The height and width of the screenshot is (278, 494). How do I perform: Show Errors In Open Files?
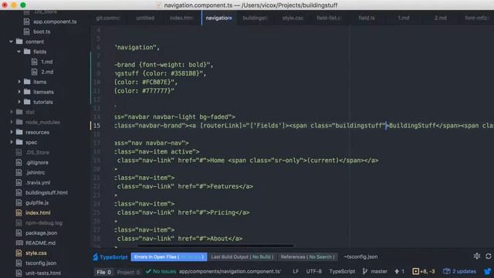tap(169, 257)
